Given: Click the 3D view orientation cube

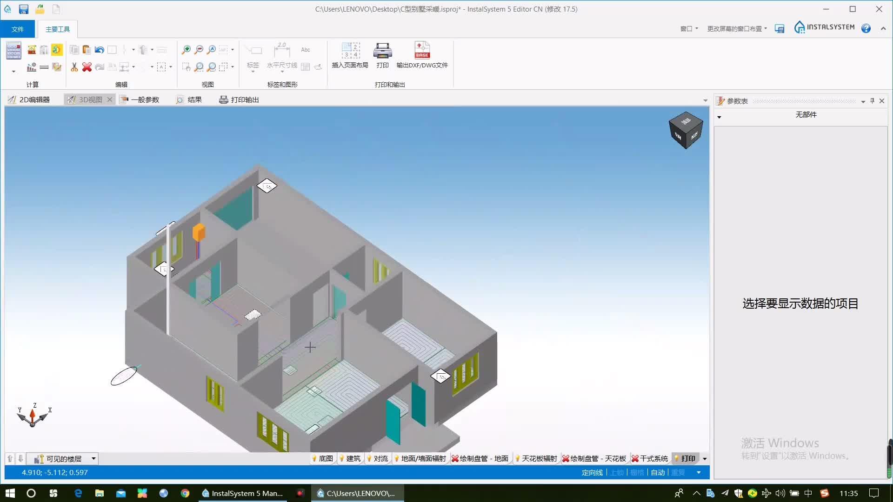Looking at the screenshot, I should click(686, 130).
